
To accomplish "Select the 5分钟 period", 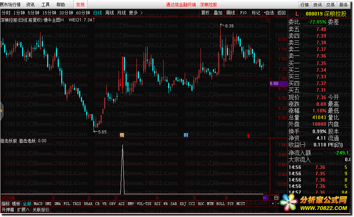I will (33, 13).
